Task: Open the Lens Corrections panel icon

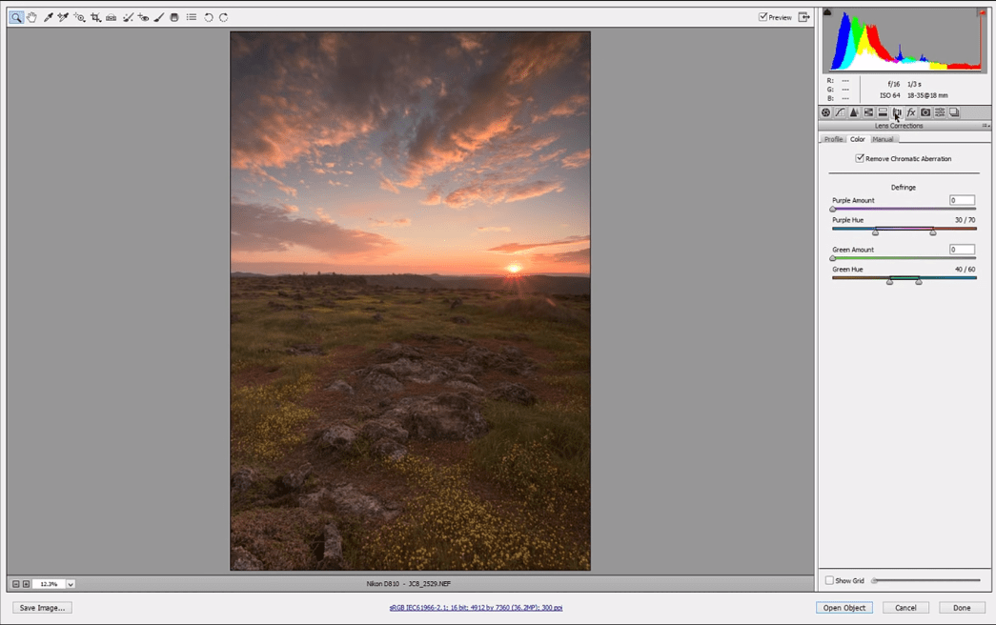Action: point(897,112)
